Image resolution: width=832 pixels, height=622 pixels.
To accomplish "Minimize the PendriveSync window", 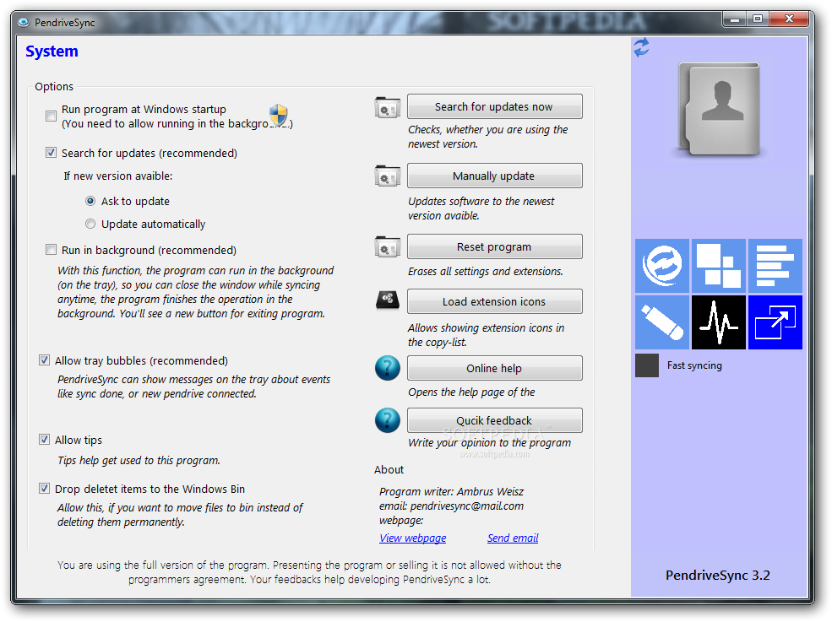I will [734, 19].
